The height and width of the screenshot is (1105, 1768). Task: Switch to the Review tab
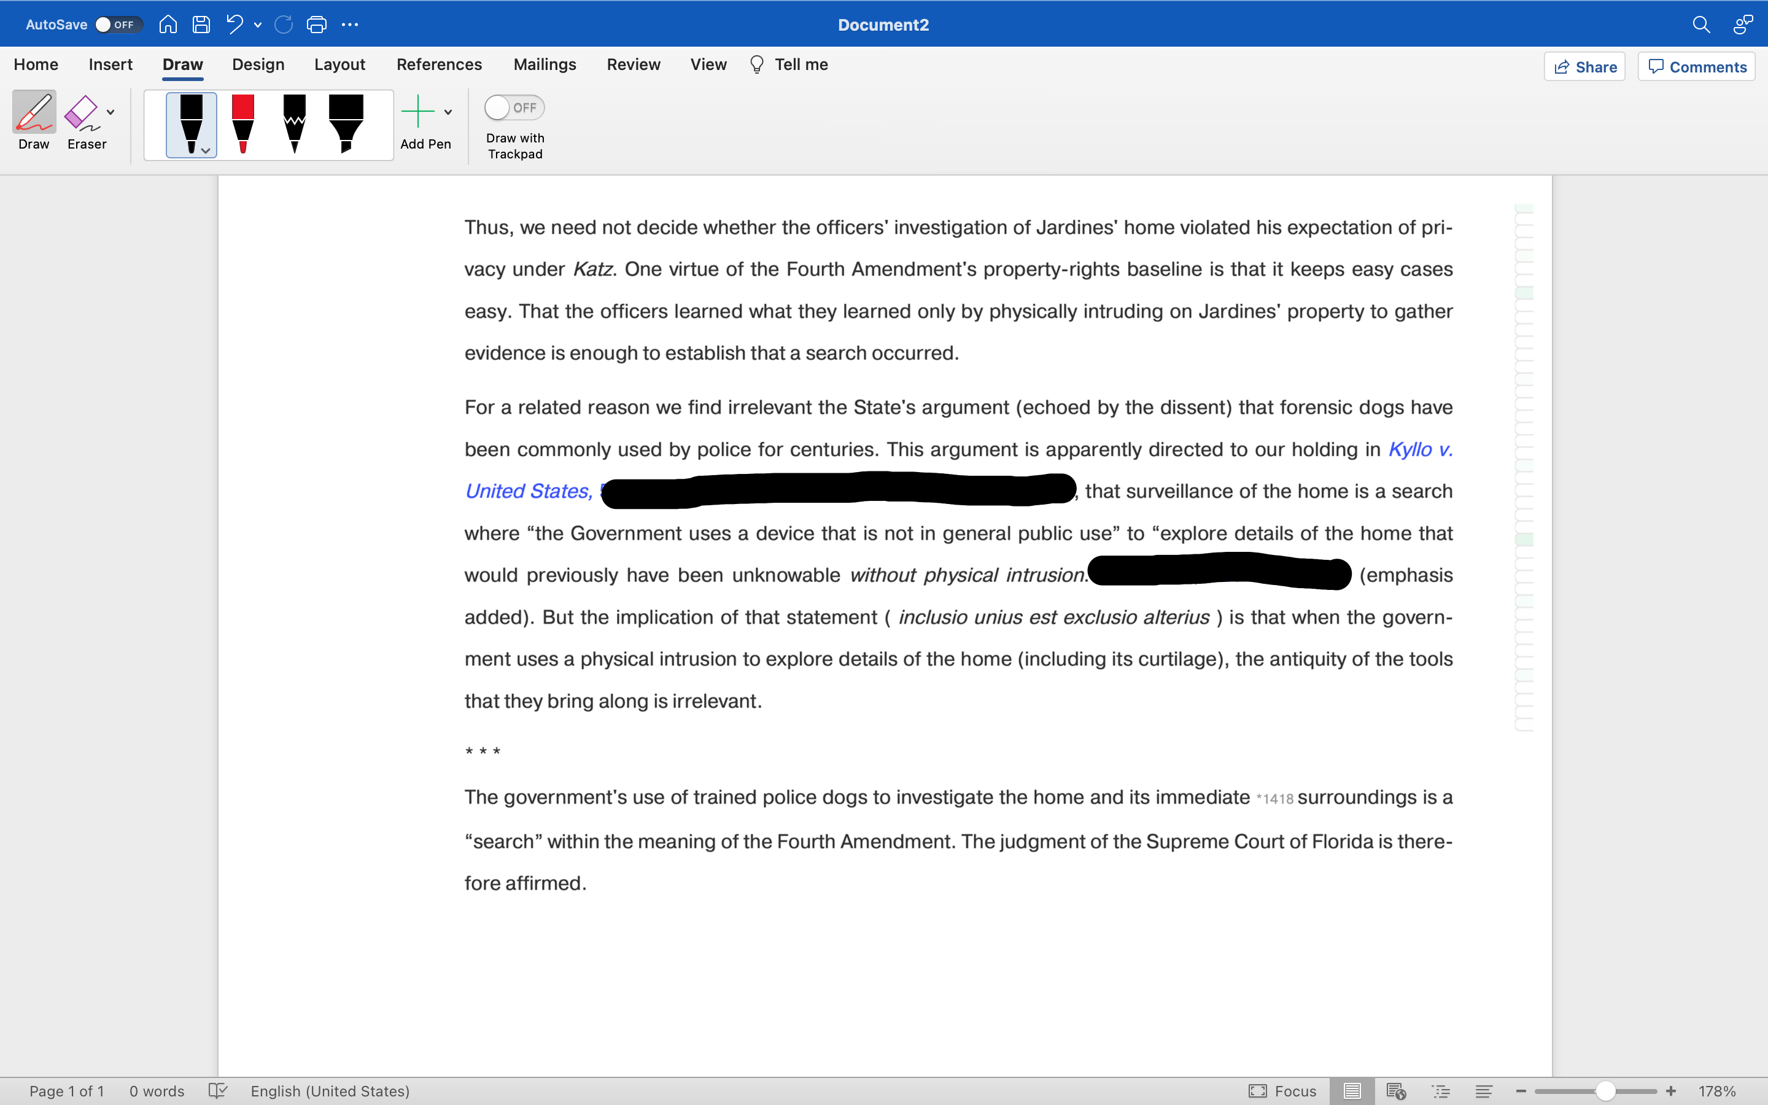coord(634,65)
